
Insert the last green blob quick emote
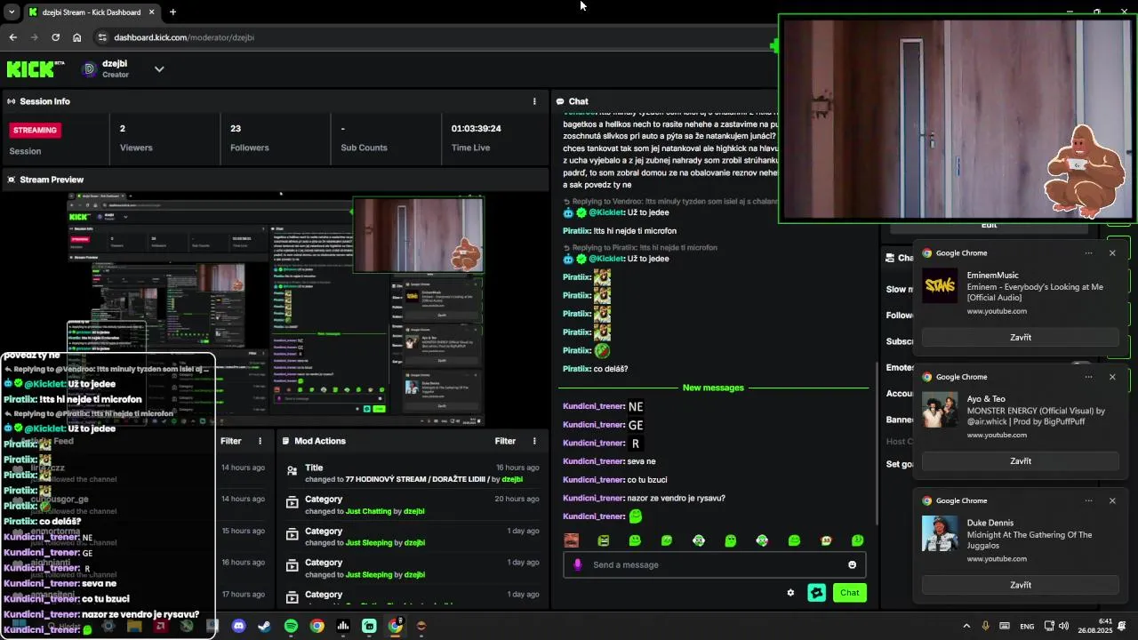857,540
